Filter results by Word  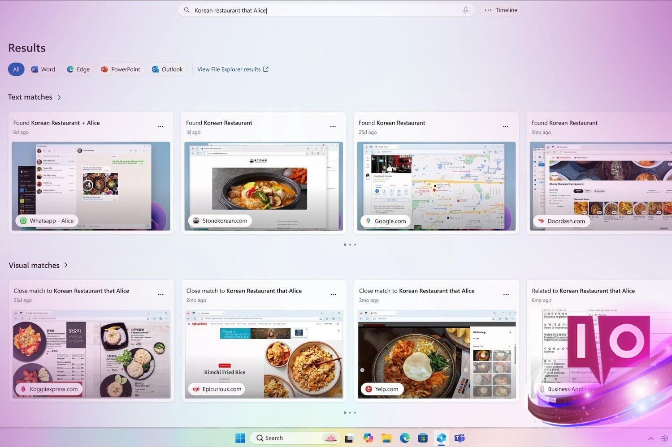(x=43, y=69)
